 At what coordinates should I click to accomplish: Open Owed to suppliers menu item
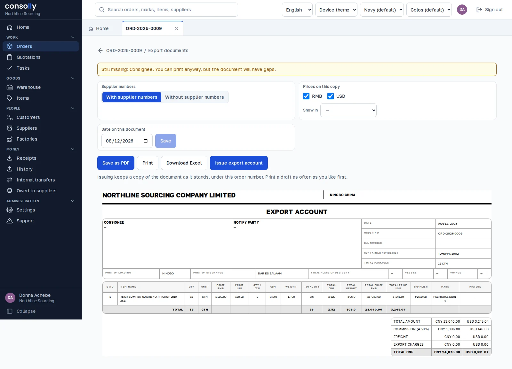[x=41, y=191]
